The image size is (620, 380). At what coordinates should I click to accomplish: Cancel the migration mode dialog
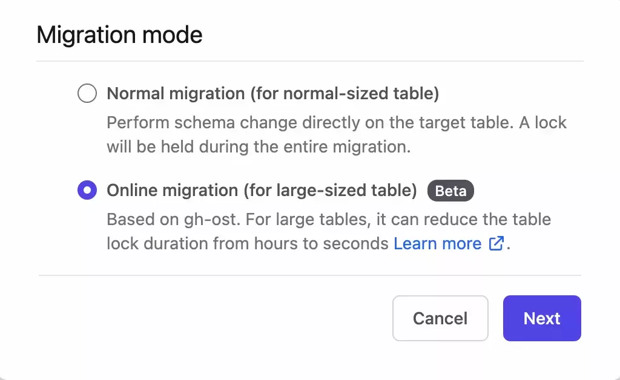(440, 318)
